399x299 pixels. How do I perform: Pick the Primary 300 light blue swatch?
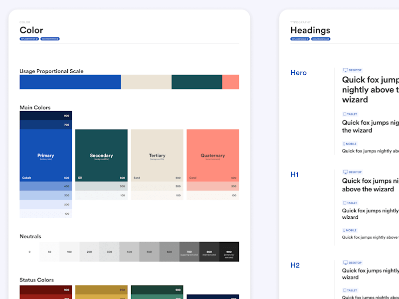pos(46,195)
